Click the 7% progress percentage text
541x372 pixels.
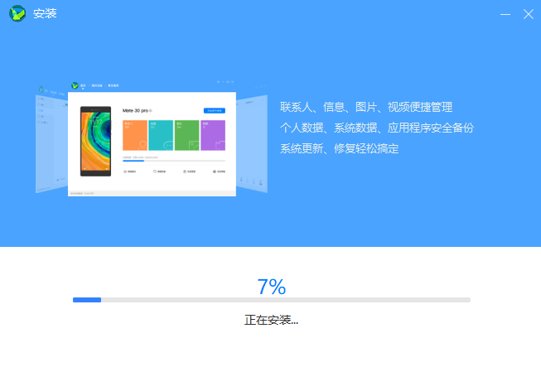272,287
